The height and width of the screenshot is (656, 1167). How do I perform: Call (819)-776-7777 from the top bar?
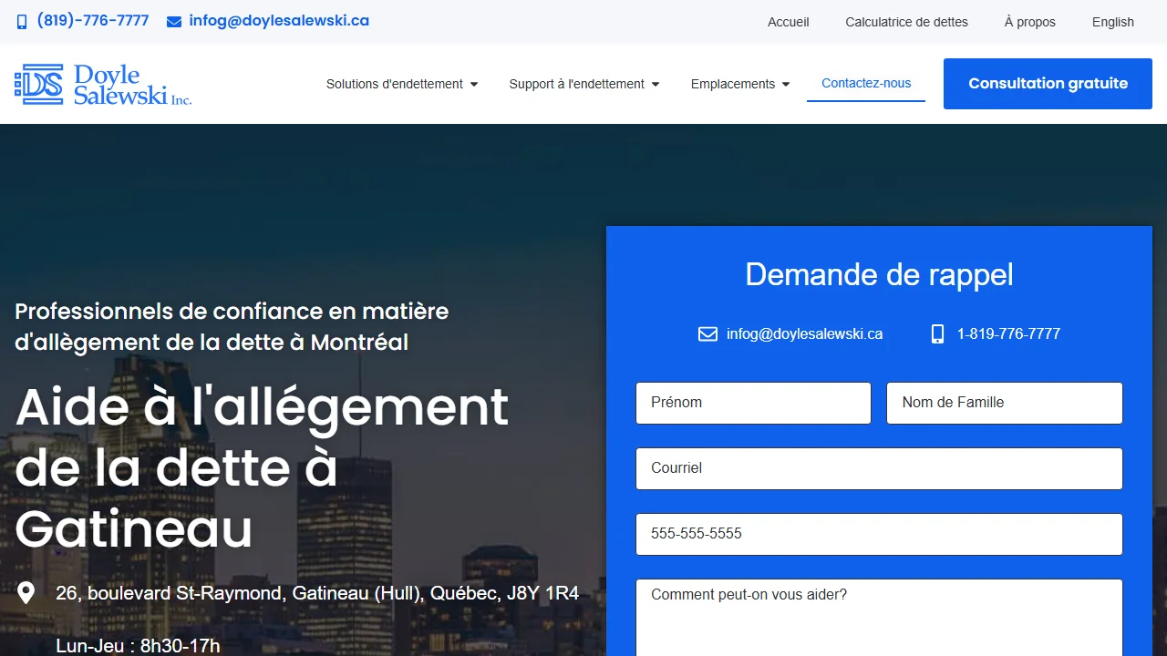click(x=93, y=21)
